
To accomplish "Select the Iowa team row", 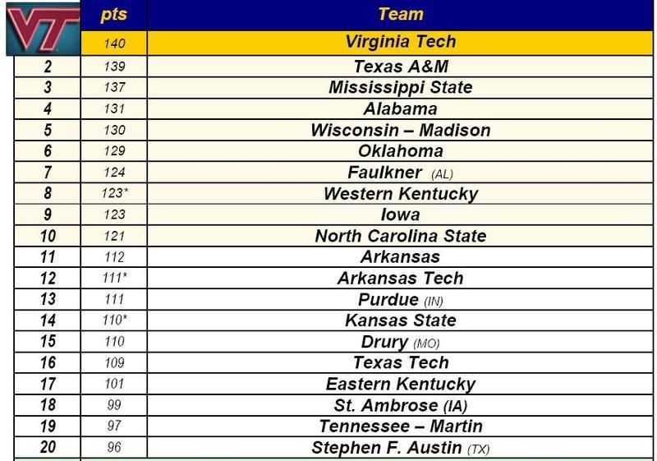I will (x=333, y=214).
